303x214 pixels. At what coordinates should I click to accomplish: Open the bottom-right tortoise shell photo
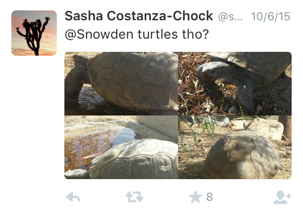[235, 148]
